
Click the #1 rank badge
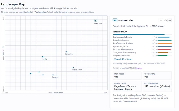pyautogui.click(x=115, y=20)
